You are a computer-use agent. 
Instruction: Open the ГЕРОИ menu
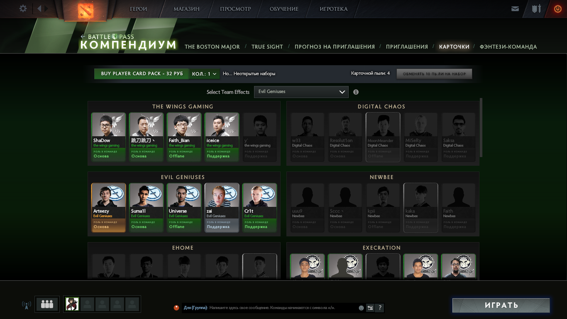click(x=138, y=9)
